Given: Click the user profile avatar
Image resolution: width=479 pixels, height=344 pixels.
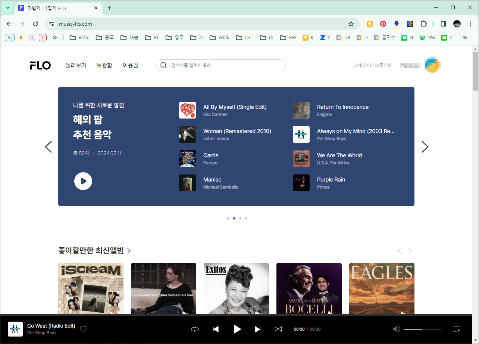Looking at the screenshot, I should pos(433,65).
